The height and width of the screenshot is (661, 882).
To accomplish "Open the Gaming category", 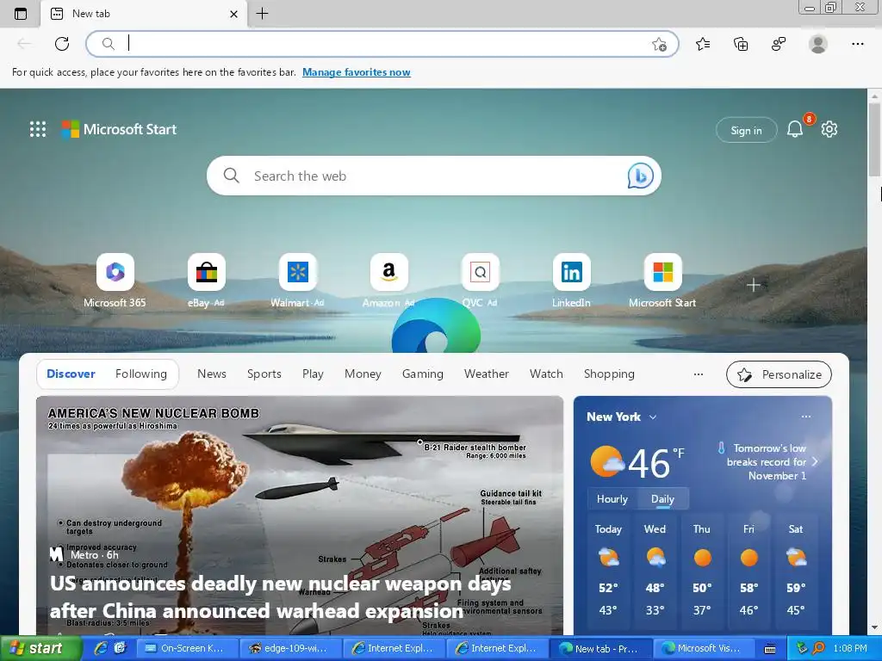I will (x=422, y=374).
